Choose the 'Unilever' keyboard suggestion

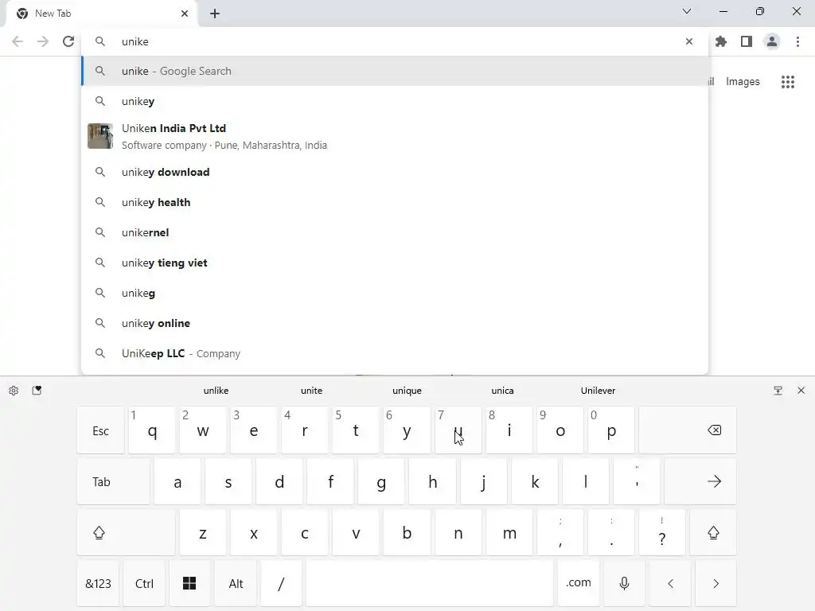click(x=598, y=391)
